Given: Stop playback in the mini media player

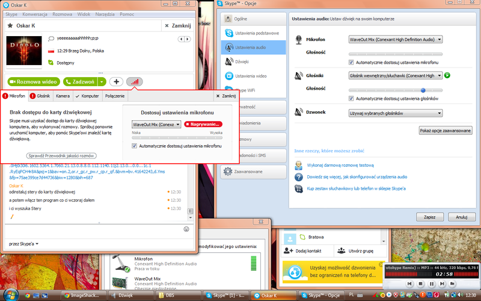Looking at the screenshot, I should (x=420, y=284).
